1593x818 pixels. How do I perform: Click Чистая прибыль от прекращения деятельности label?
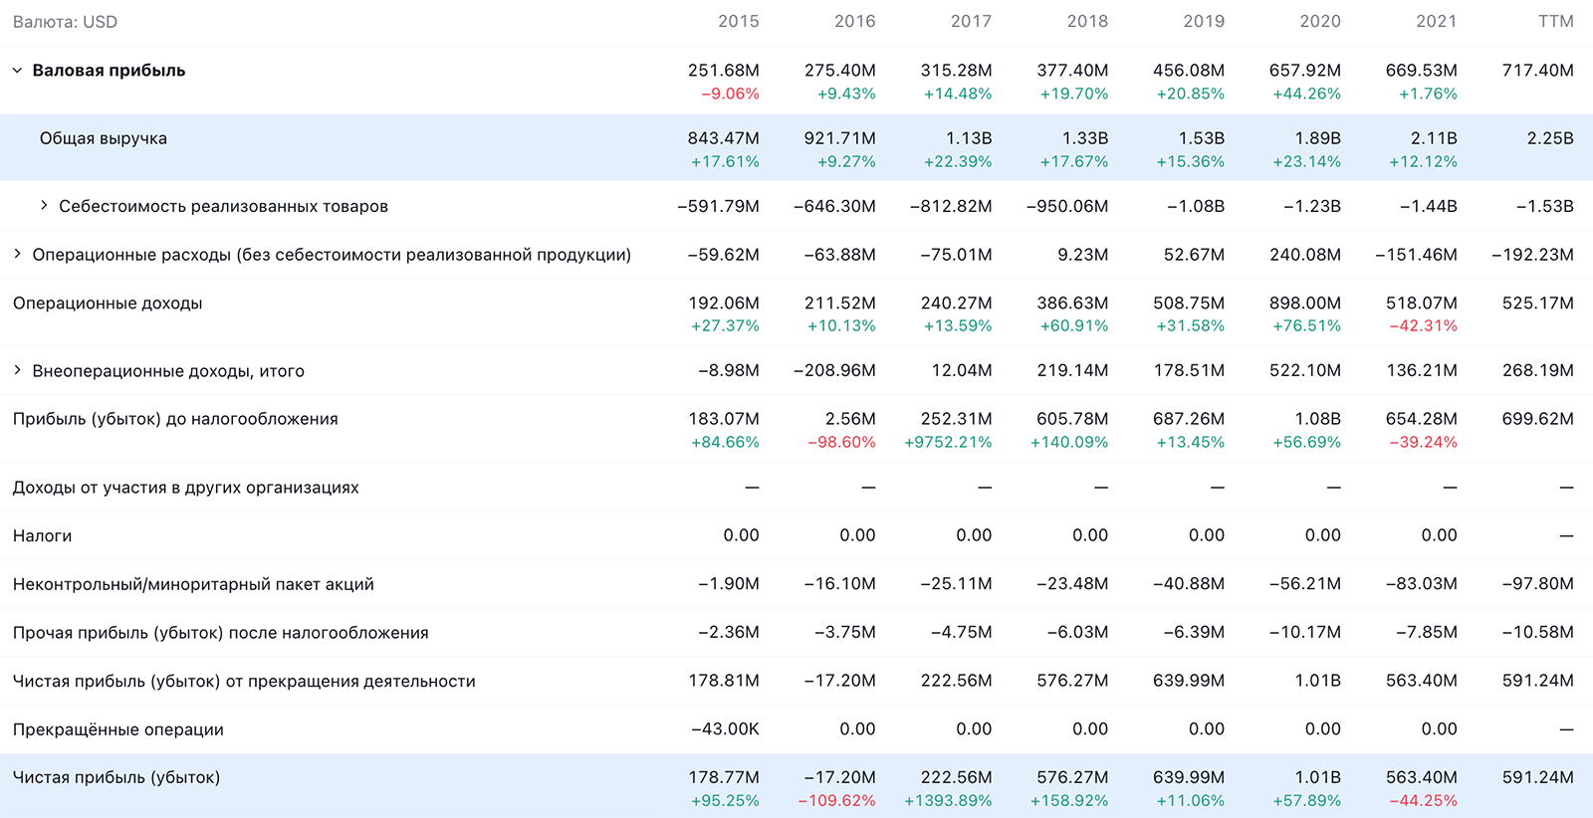coord(244,682)
